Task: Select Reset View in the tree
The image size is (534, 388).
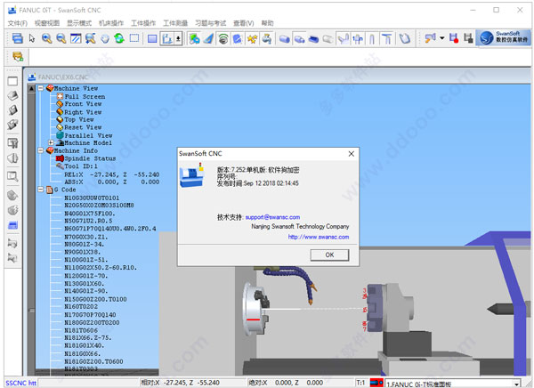Action: pyautogui.click(x=83, y=127)
